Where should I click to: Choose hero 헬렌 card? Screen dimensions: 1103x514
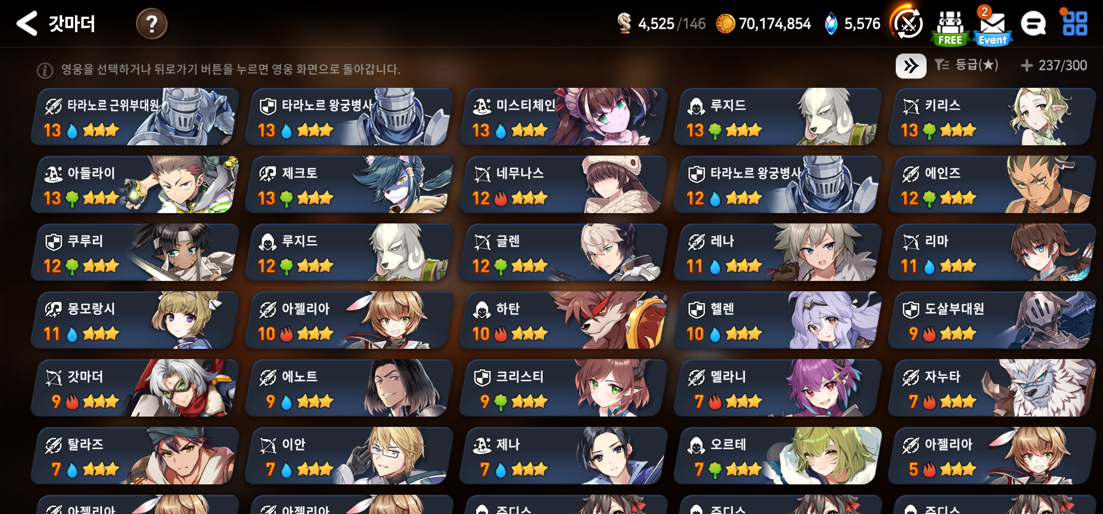[x=777, y=320]
